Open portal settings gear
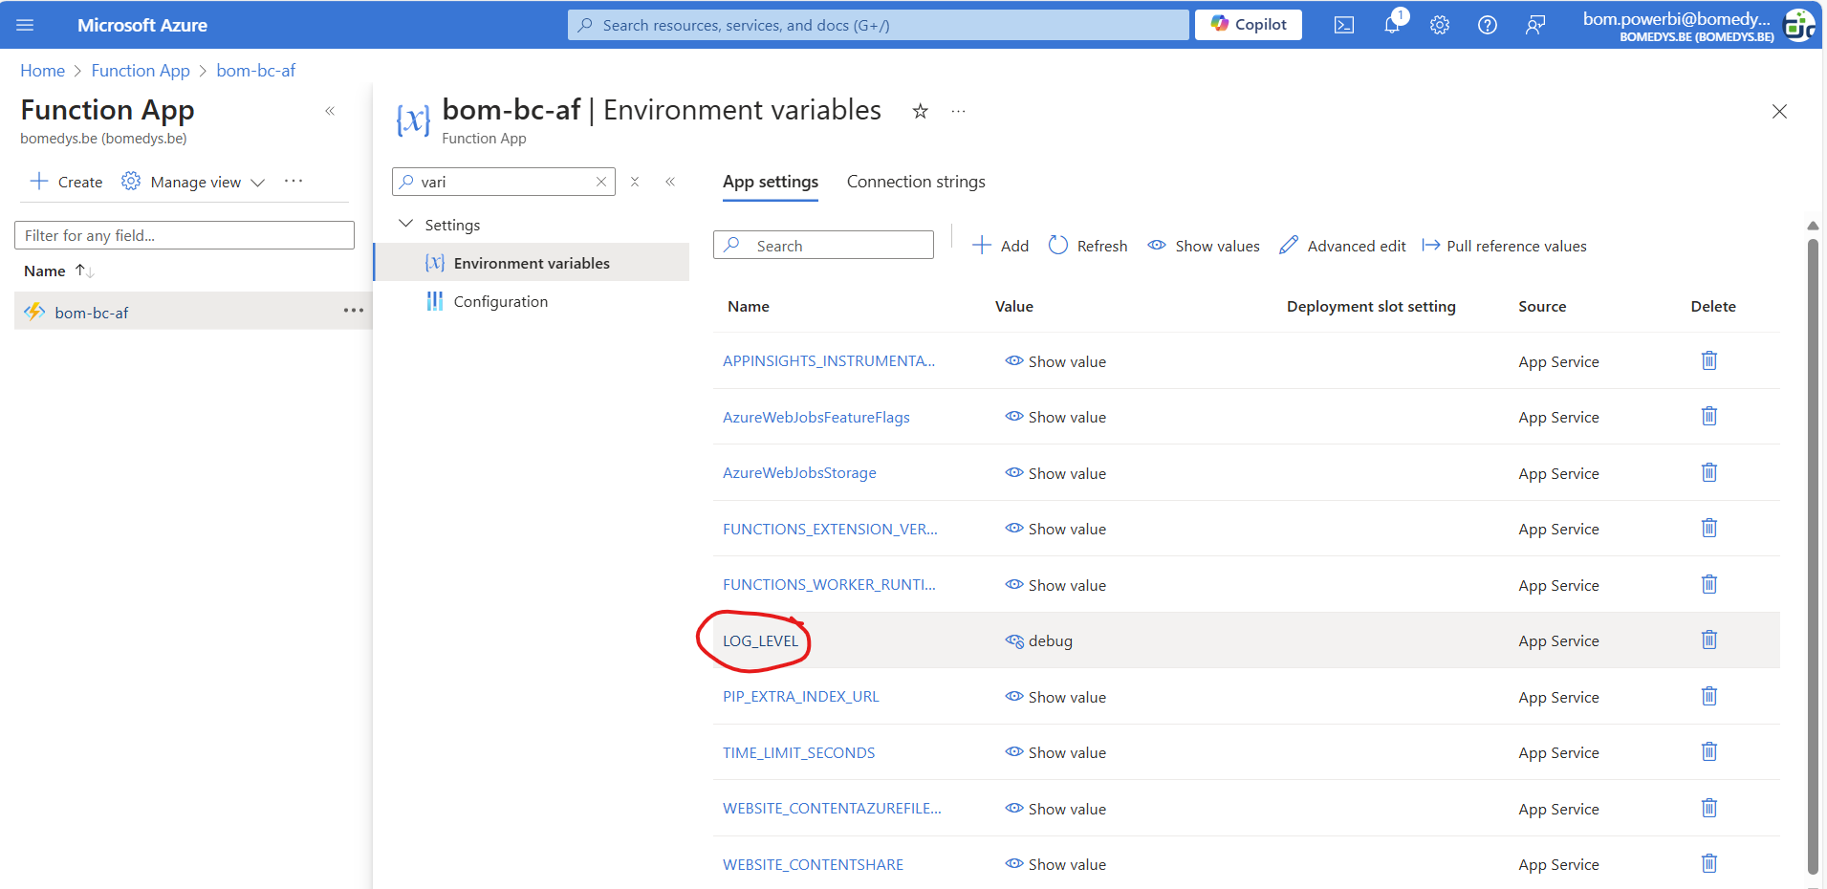This screenshot has height=889, width=1827. point(1440,25)
